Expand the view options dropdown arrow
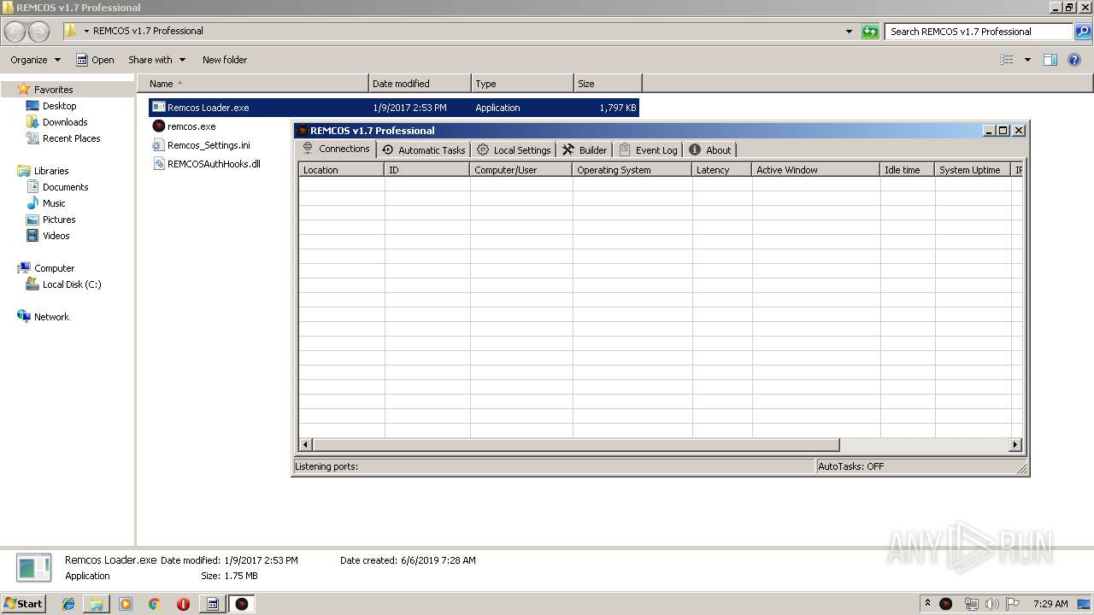 pyautogui.click(x=1027, y=60)
